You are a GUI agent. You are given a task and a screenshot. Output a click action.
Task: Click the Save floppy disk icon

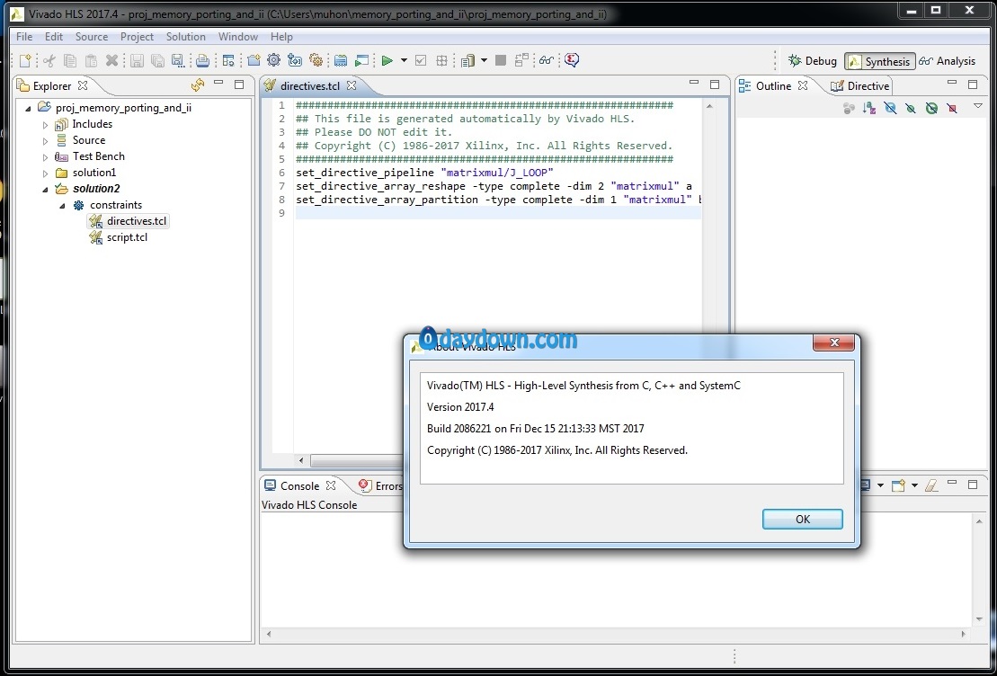coord(137,60)
